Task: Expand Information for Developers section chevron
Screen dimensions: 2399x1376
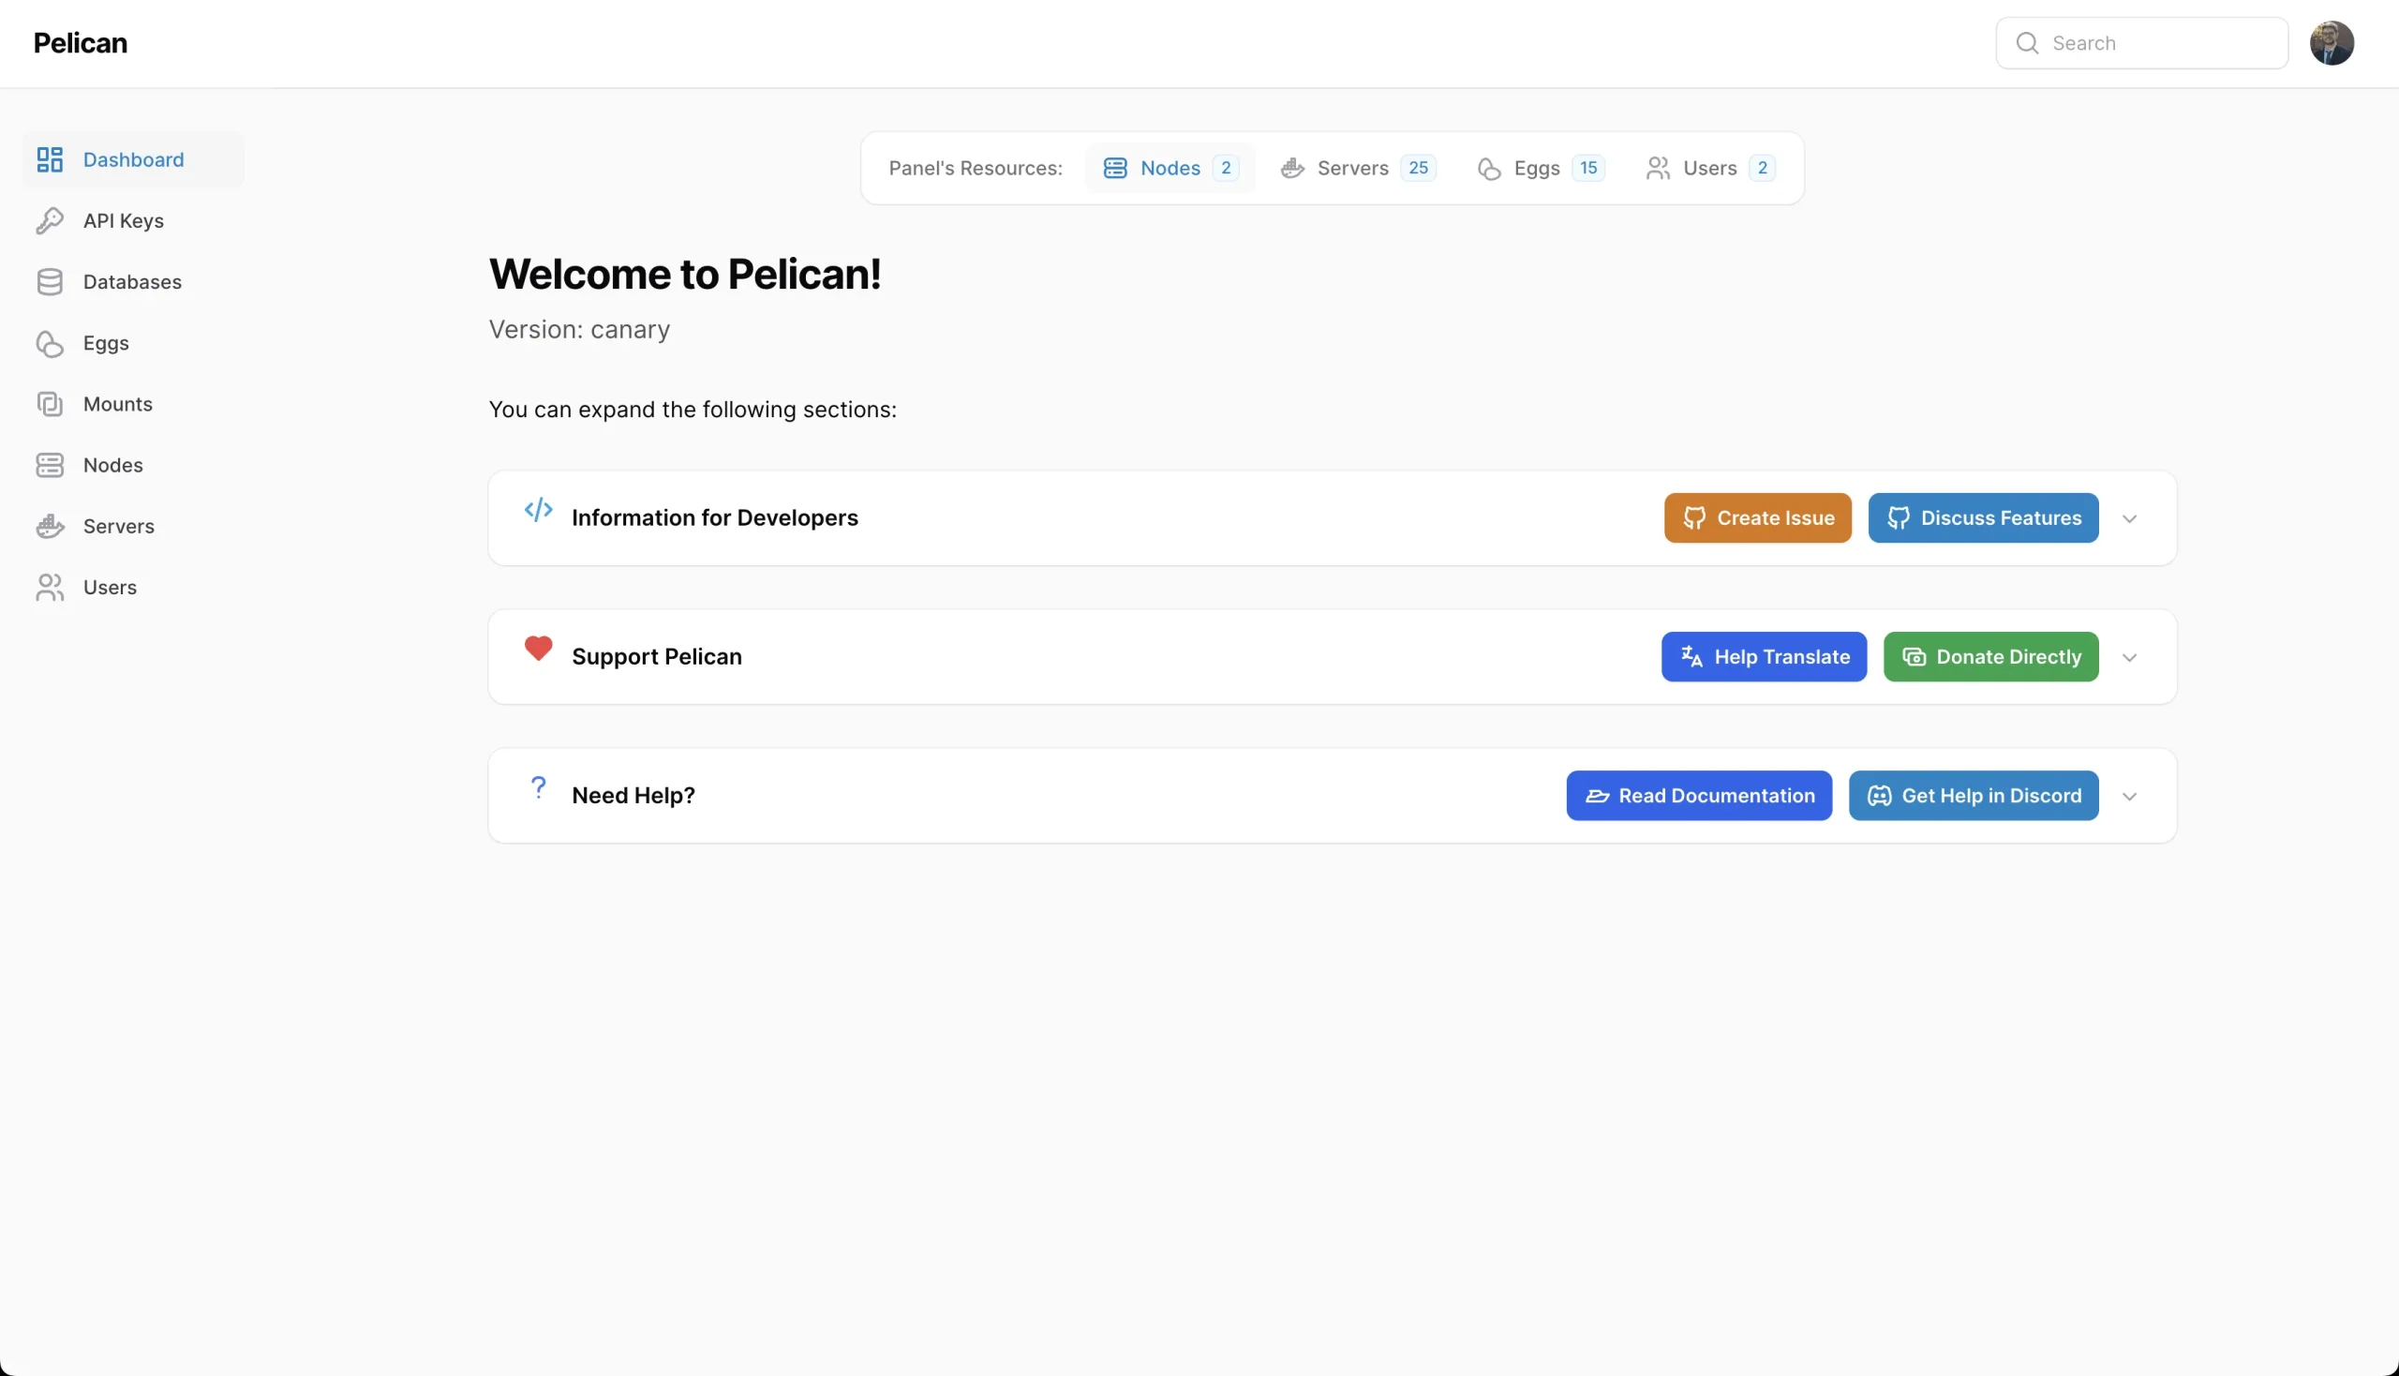Action: [x=2129, y=519]
